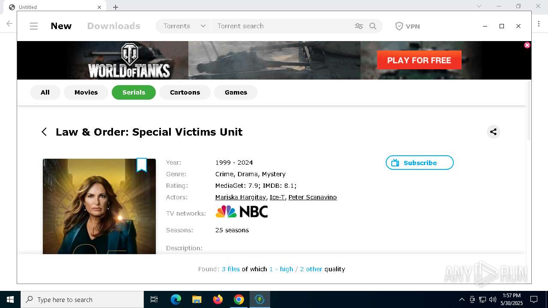Open actor Ice-T link
548x308 pixels.
pyautogui.click(x=277, y=197)
